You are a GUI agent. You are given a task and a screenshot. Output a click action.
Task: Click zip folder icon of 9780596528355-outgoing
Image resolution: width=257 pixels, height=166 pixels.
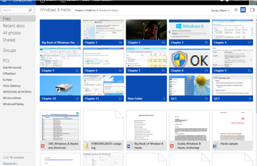87,146
